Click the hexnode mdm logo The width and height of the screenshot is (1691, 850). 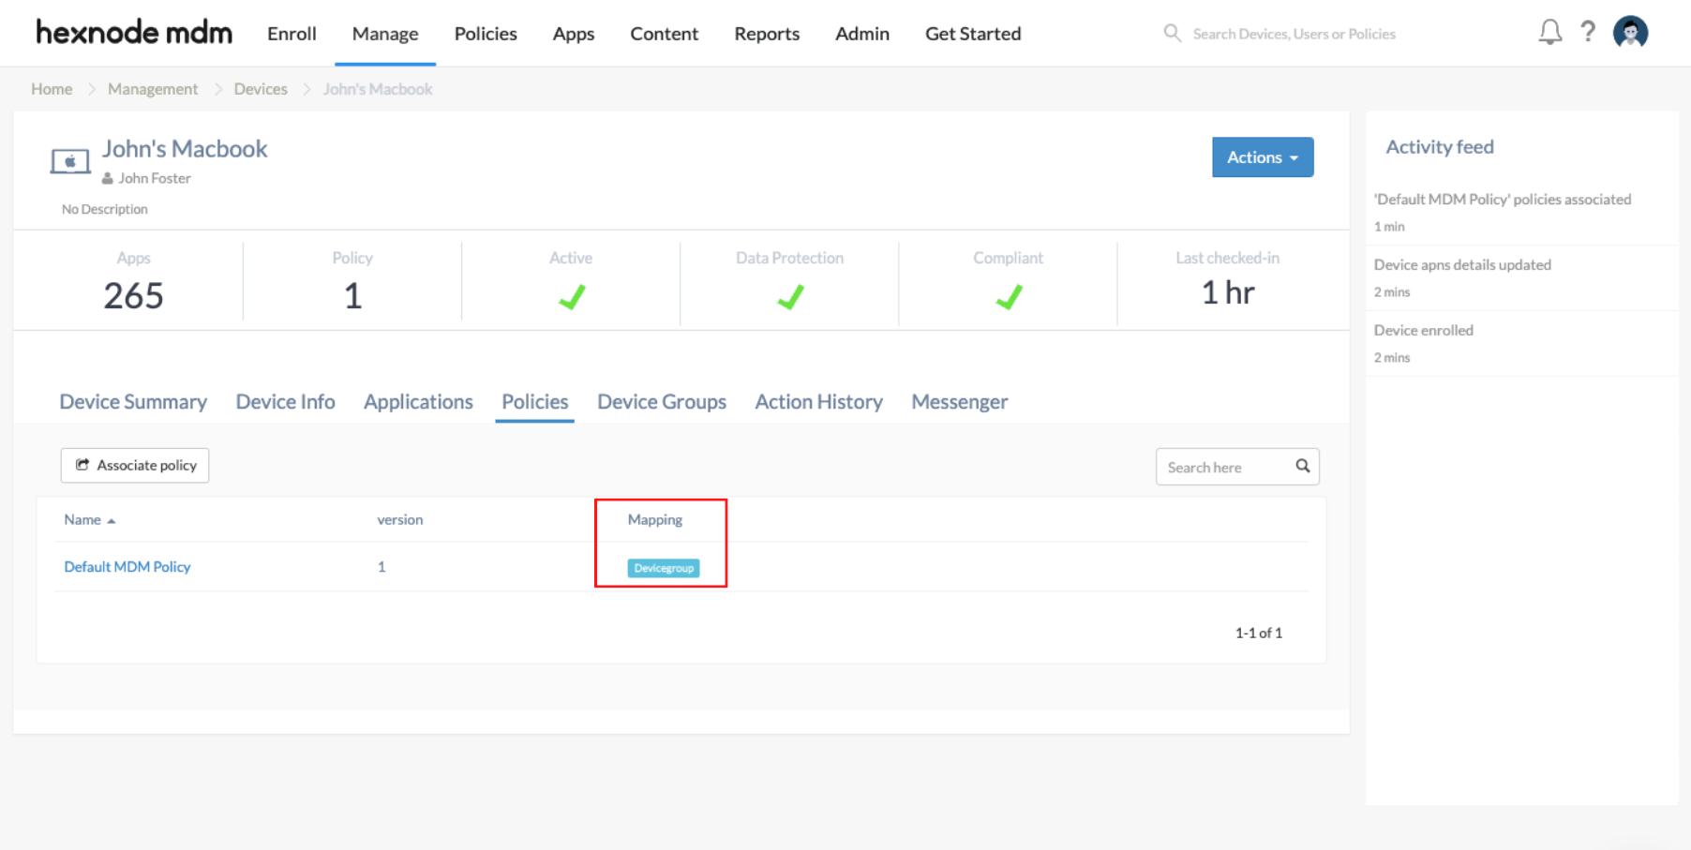pyautogui.click(x=134, y=33)
